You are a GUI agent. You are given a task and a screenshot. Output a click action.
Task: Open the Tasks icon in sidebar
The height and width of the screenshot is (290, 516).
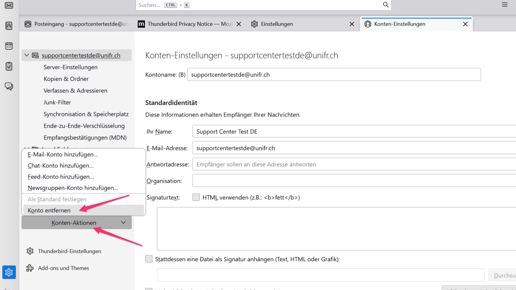click(9, 66)
